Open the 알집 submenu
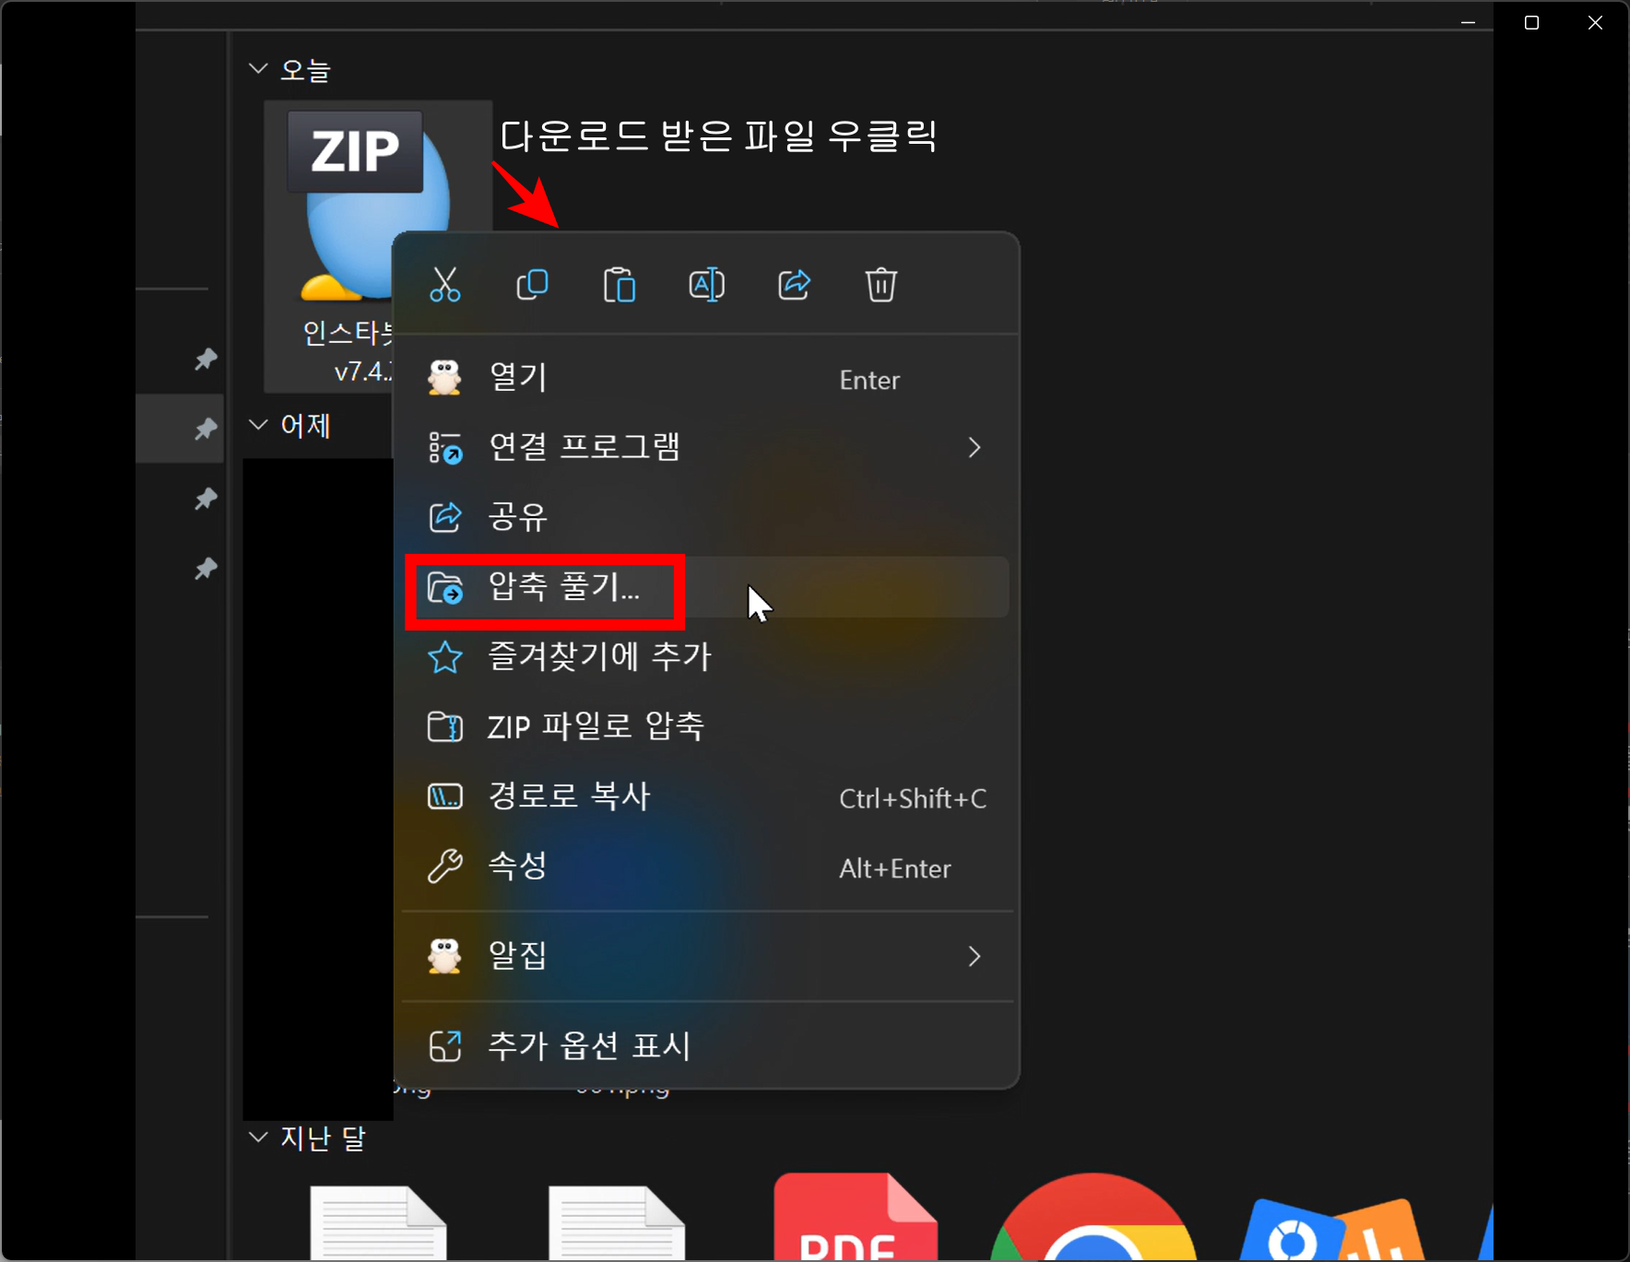The width and height of the screenshot is (1630, 1262). (706, 956)
